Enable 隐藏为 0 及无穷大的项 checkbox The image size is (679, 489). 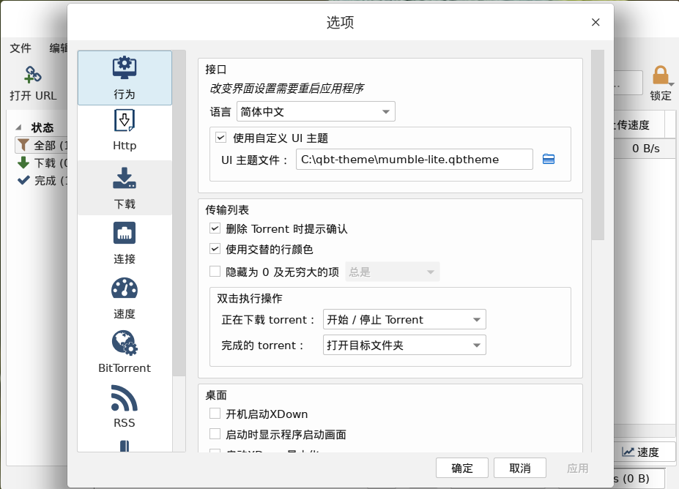click(x=215, y=272)
